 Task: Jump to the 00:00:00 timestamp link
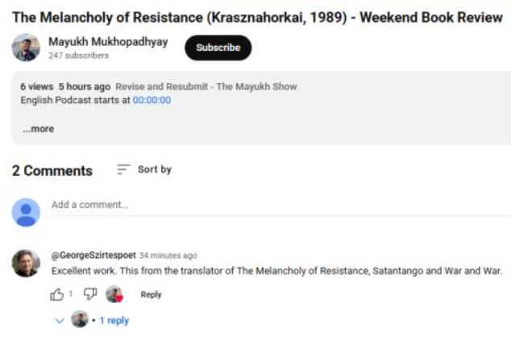tap(152, 100)
